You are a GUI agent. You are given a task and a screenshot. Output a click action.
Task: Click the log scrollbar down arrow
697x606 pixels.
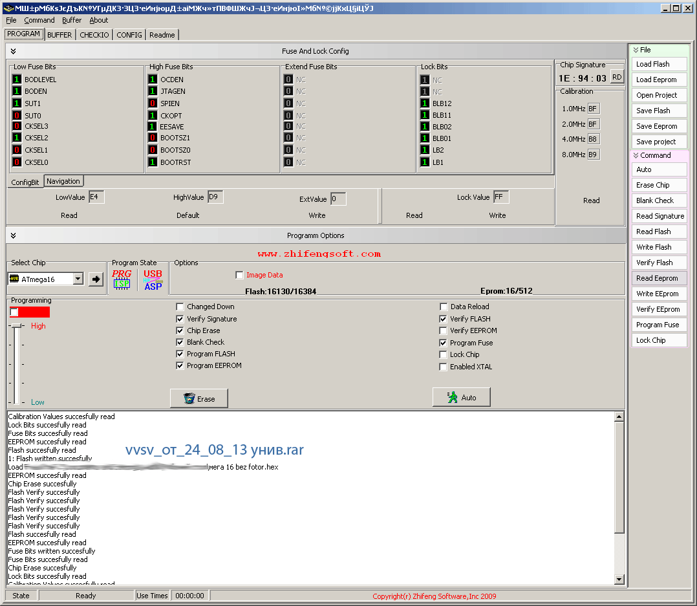coord(619,579)
